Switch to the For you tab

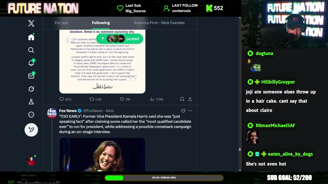61,23
